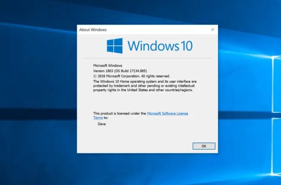Click the 'This product is licensed under the' text

pyautogui.click(x=119, y=113)
